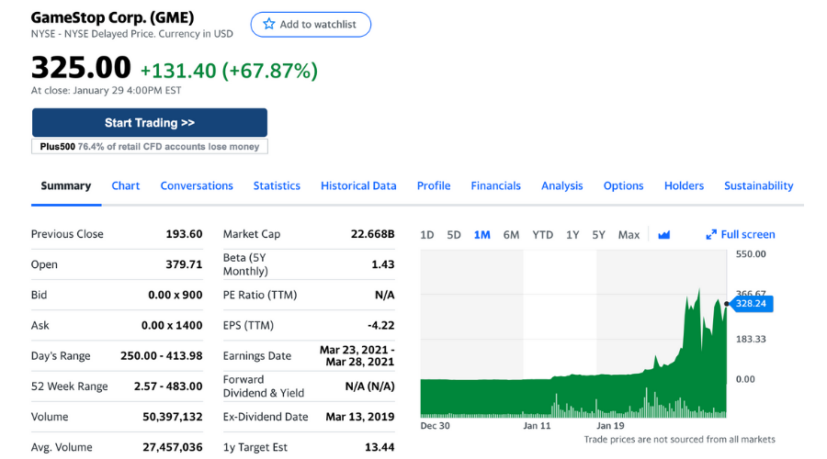Screen dimensions: 827x459
Task: Select the 5D chart range
Action: pos(454,235)
